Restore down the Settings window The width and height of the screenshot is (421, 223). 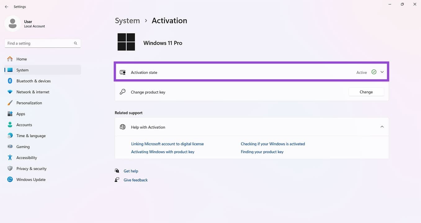coord(402,4)
